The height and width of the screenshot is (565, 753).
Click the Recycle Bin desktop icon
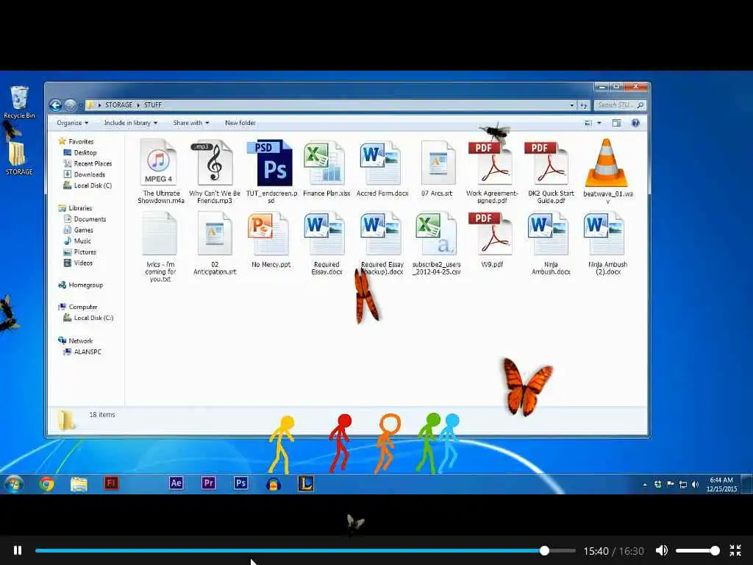(19, 102)
